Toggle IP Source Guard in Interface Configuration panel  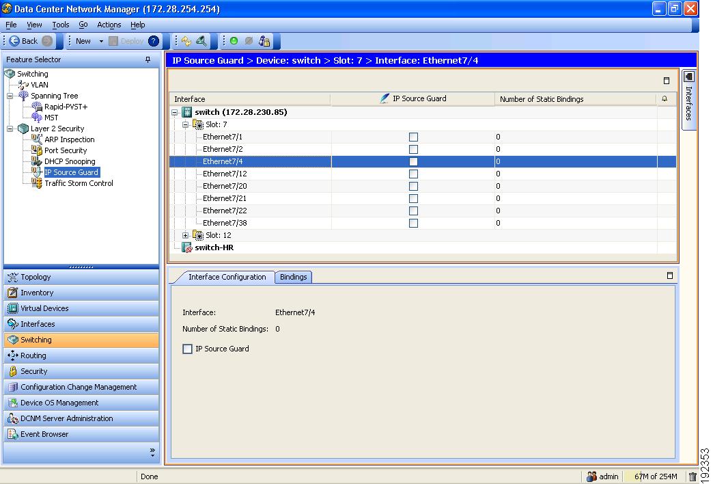pyautogui.click(x=187, y=349)
